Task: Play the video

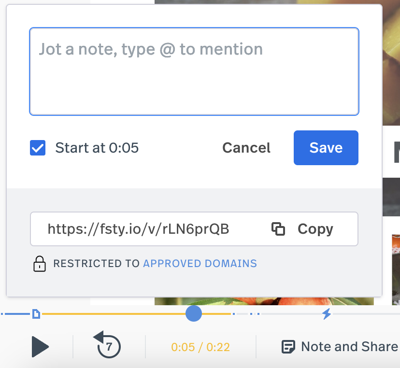Action: 40,347
